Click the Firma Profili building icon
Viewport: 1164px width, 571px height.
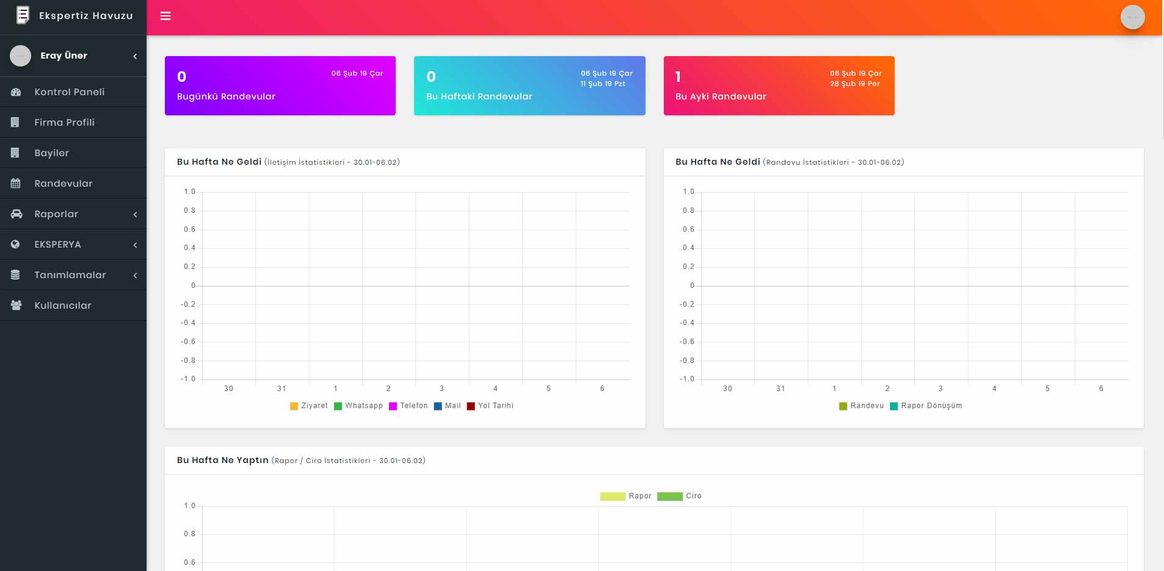(15, 123)
